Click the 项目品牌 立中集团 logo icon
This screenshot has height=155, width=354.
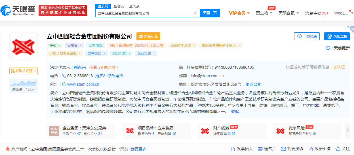130,131
